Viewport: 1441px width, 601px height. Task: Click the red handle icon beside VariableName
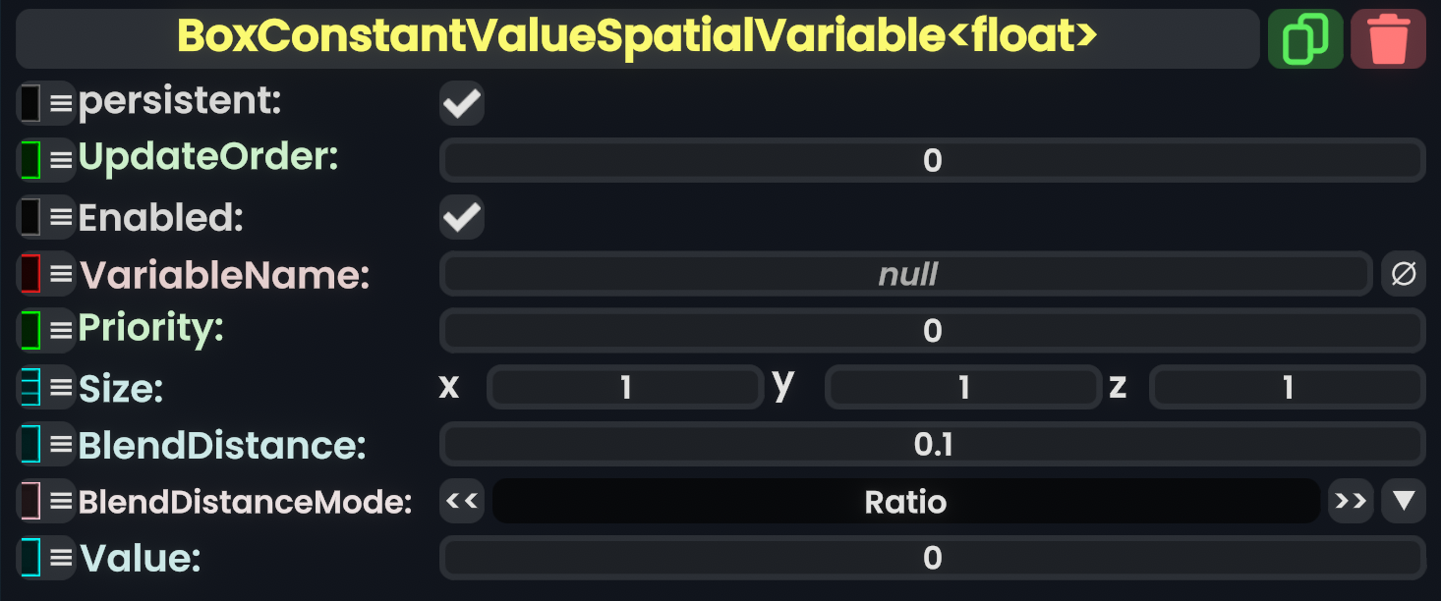point(30,274)
